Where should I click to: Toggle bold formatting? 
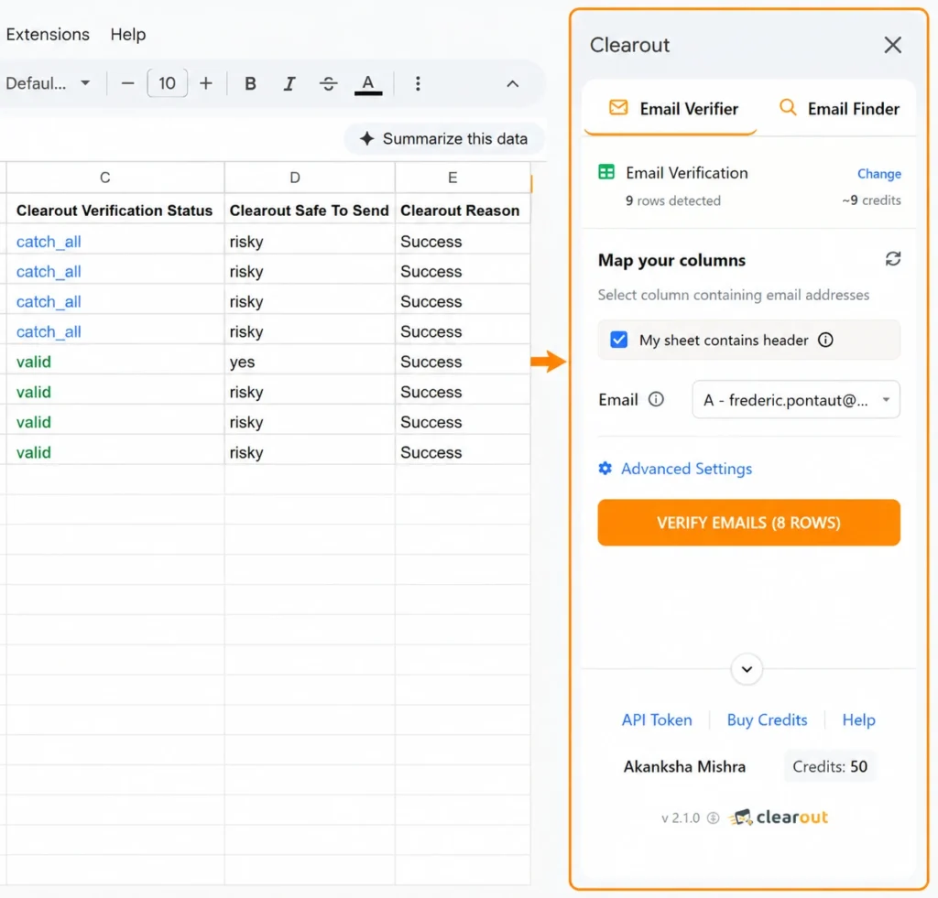click(251, 83)
